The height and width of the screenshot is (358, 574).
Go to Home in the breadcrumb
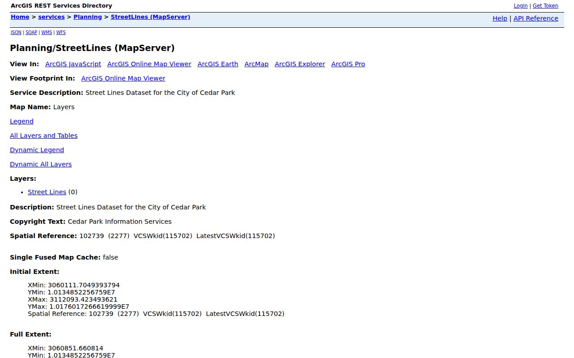click(20, 17)
